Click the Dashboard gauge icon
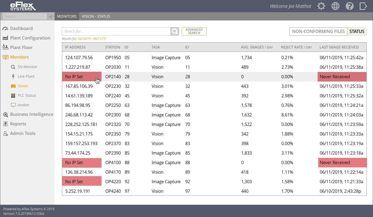Screen dimensions: 373x217 [x=6, y=28]
